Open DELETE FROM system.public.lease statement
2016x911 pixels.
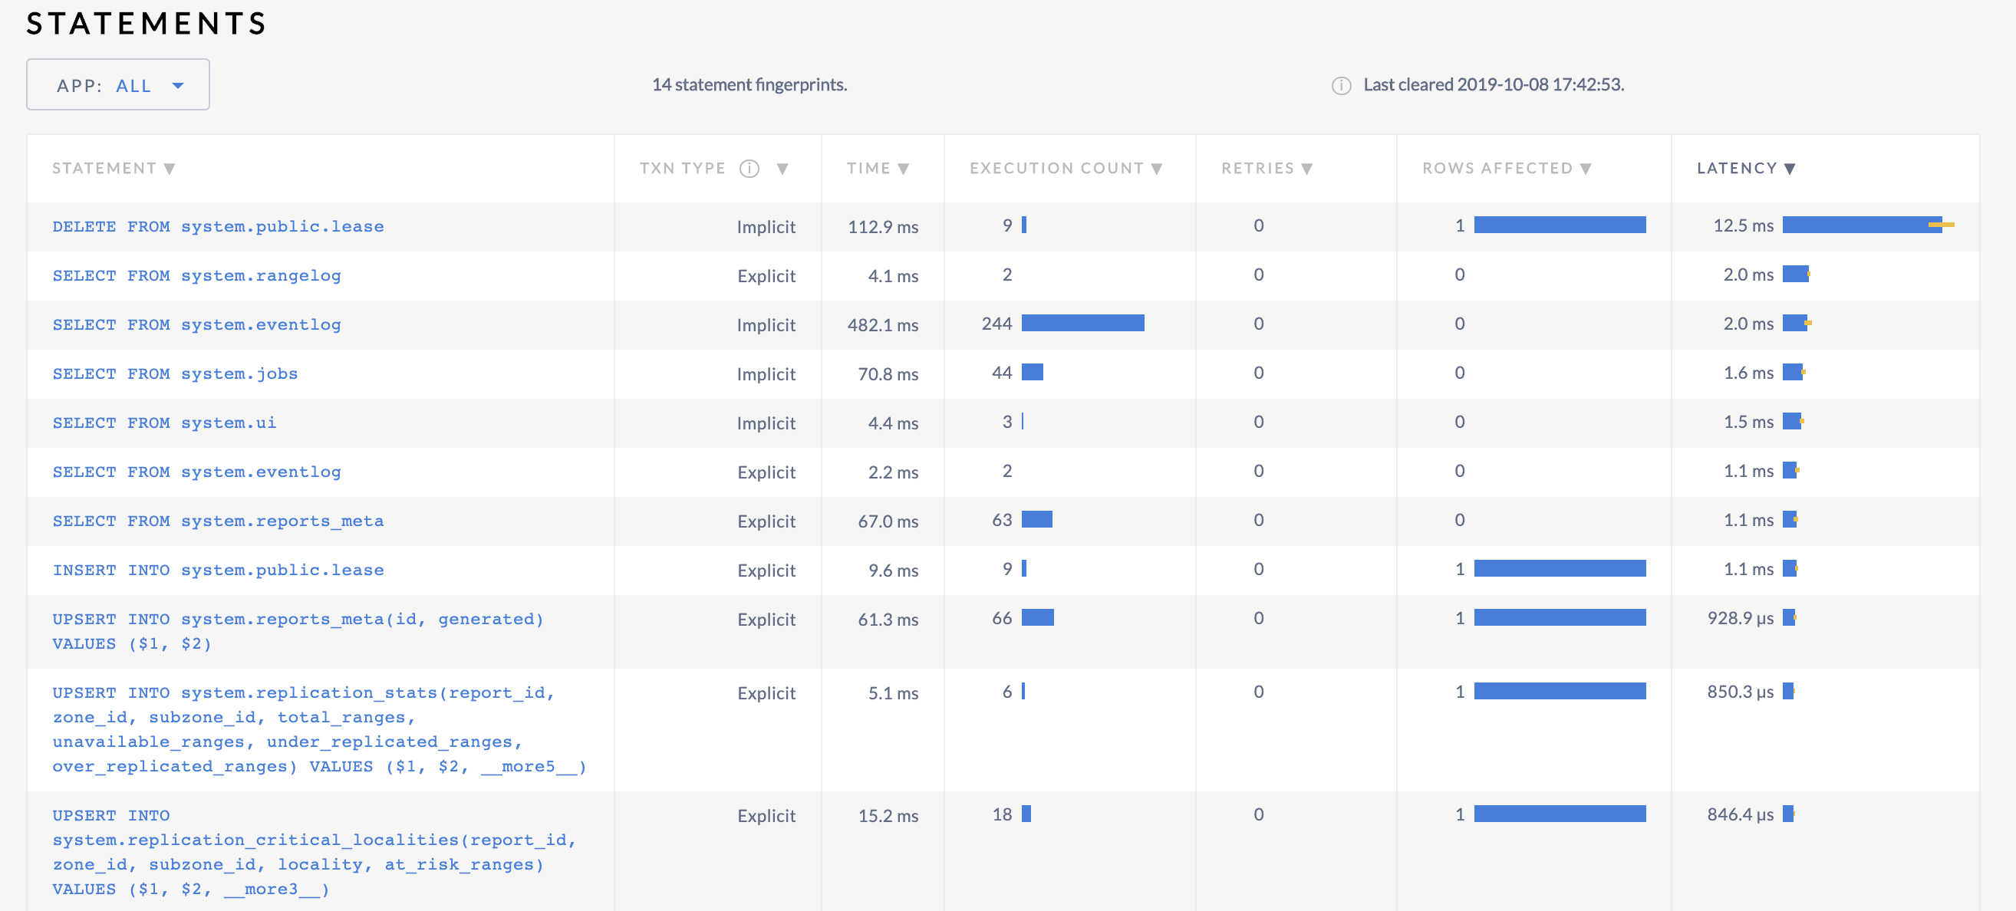pyautogui.click(x=218, y=226)
